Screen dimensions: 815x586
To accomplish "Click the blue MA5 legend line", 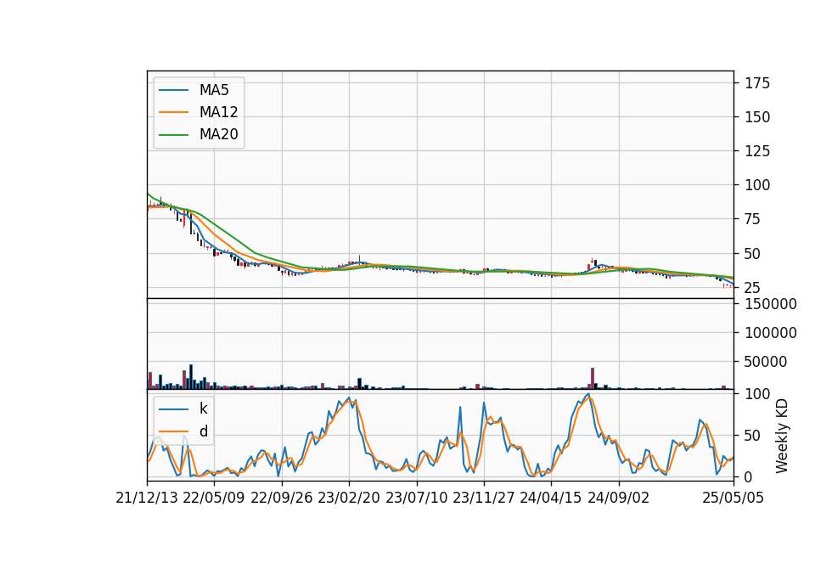I will tap(173, 91).
